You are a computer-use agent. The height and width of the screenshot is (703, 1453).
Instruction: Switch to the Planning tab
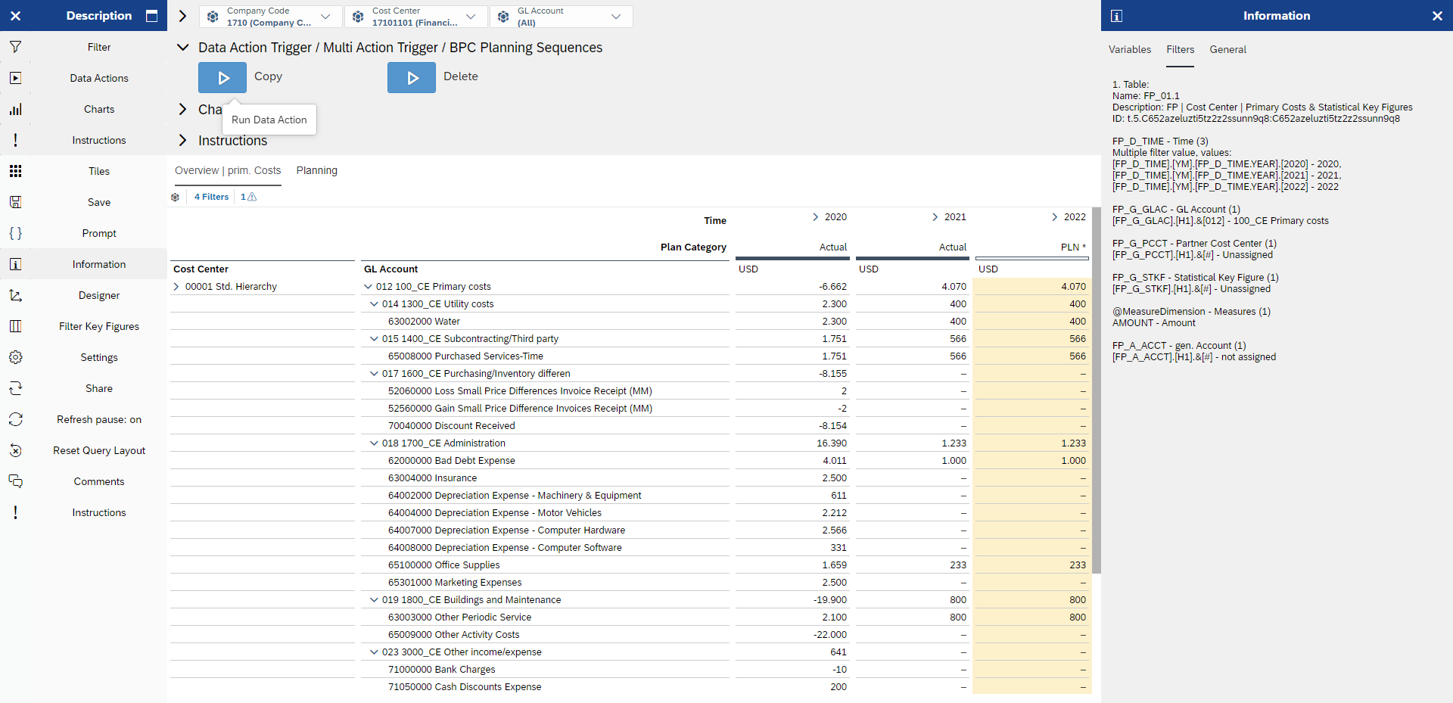[x=316, y=170]
